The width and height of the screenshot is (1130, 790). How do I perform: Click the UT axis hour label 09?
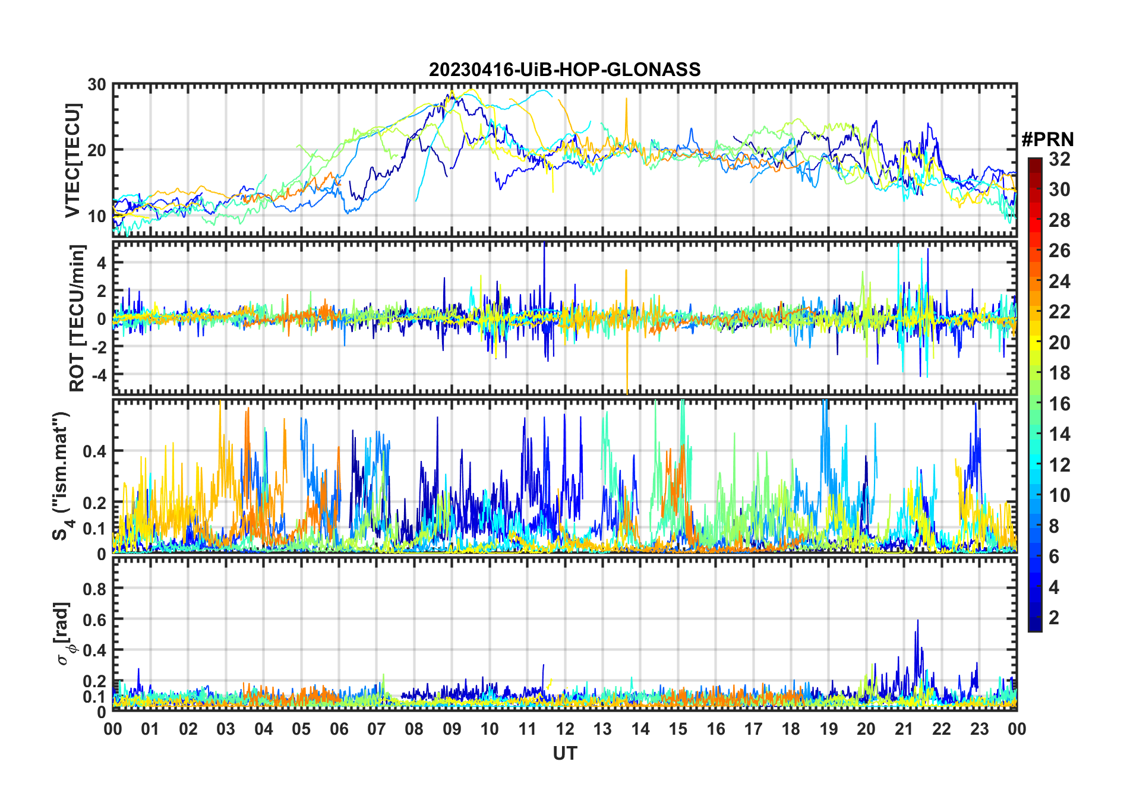(x=452, y=729)
